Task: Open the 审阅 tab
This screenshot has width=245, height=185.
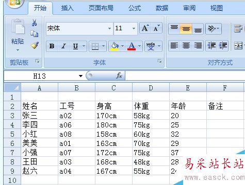Action: [189, 8]
